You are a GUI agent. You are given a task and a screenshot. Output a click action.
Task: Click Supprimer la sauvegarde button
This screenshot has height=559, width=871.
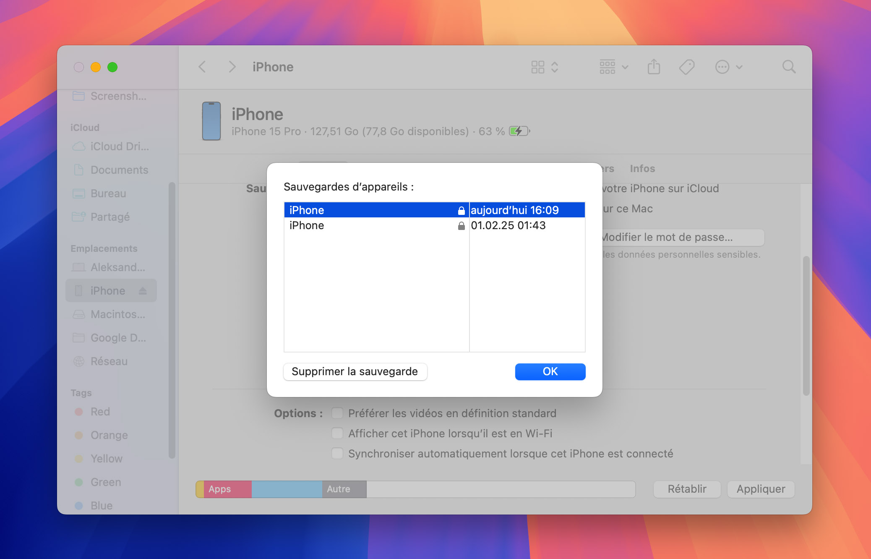click(x=355, y=371)
